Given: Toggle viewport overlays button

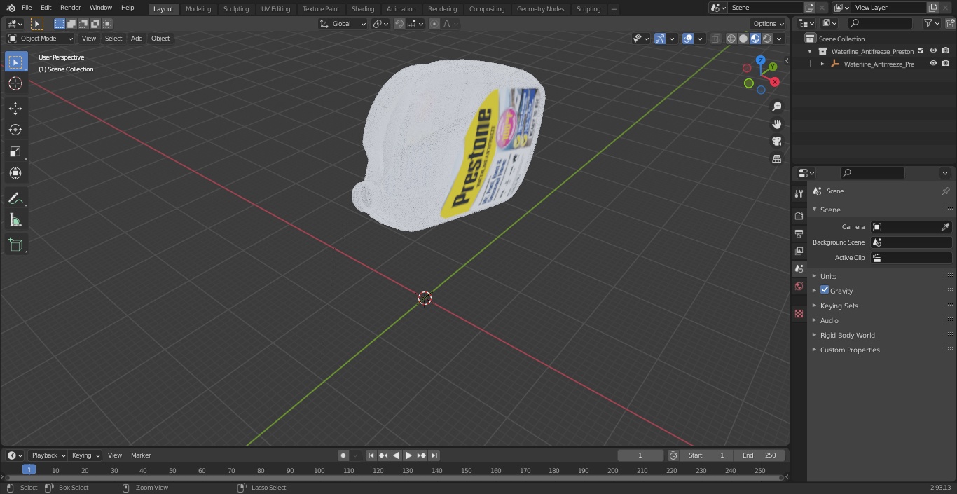Looking at the screenshot, I should 688,39.
